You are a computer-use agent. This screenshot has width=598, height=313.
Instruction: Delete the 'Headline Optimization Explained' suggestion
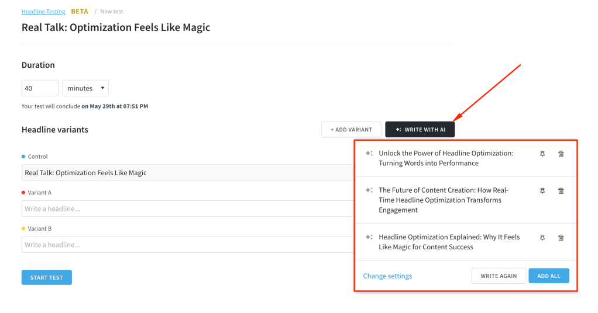click(x=561, y=238)
